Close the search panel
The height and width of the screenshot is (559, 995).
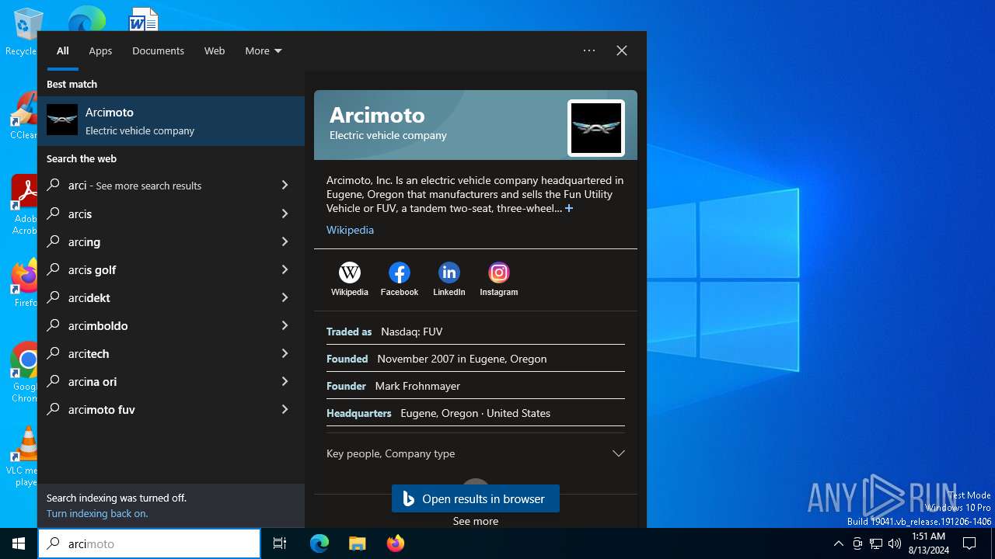tap(622, 50)
